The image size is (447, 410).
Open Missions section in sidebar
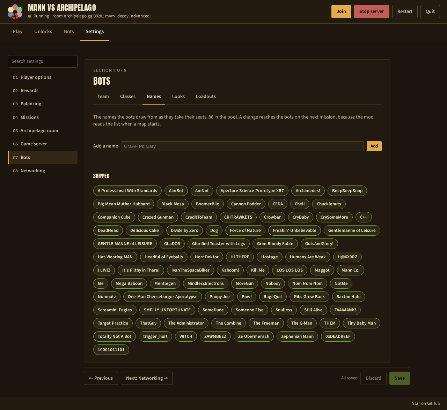[43, 117]
